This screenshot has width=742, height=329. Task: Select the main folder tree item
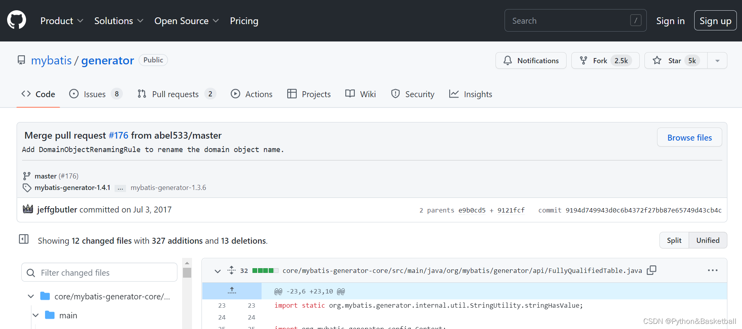(68, 315)
